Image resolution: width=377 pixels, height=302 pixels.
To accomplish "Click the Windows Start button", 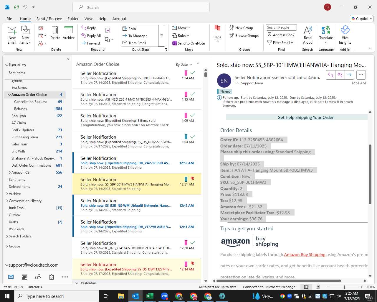I will point(7,296).
